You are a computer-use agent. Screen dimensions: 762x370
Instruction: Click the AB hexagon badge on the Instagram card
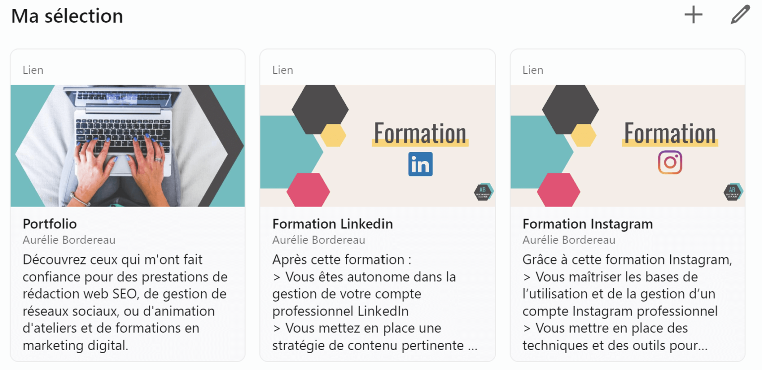click(x=732, y=192)
